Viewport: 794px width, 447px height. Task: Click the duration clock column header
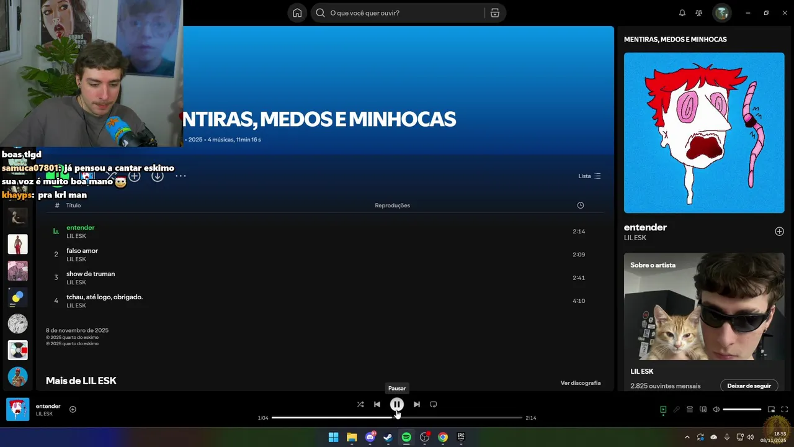coord(581,205)
